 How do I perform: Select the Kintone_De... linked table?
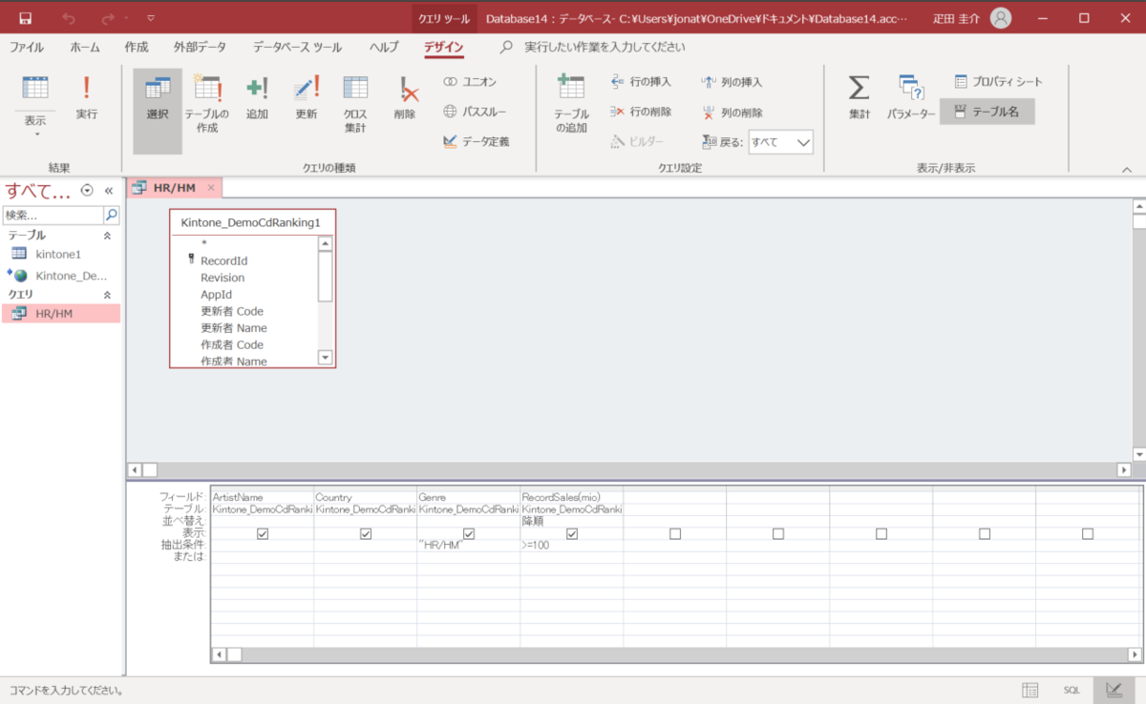(x=62, y=276)
